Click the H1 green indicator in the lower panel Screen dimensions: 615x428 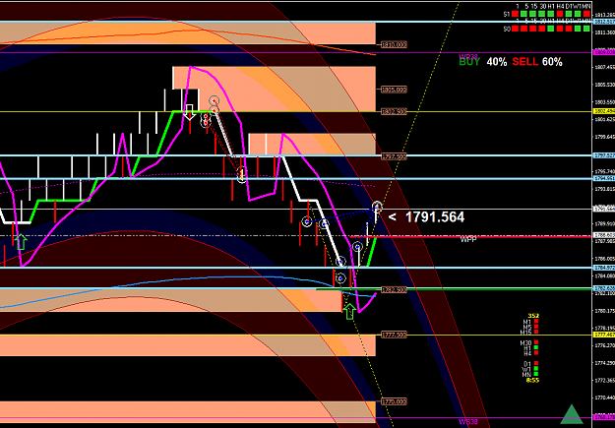point(536,347)
